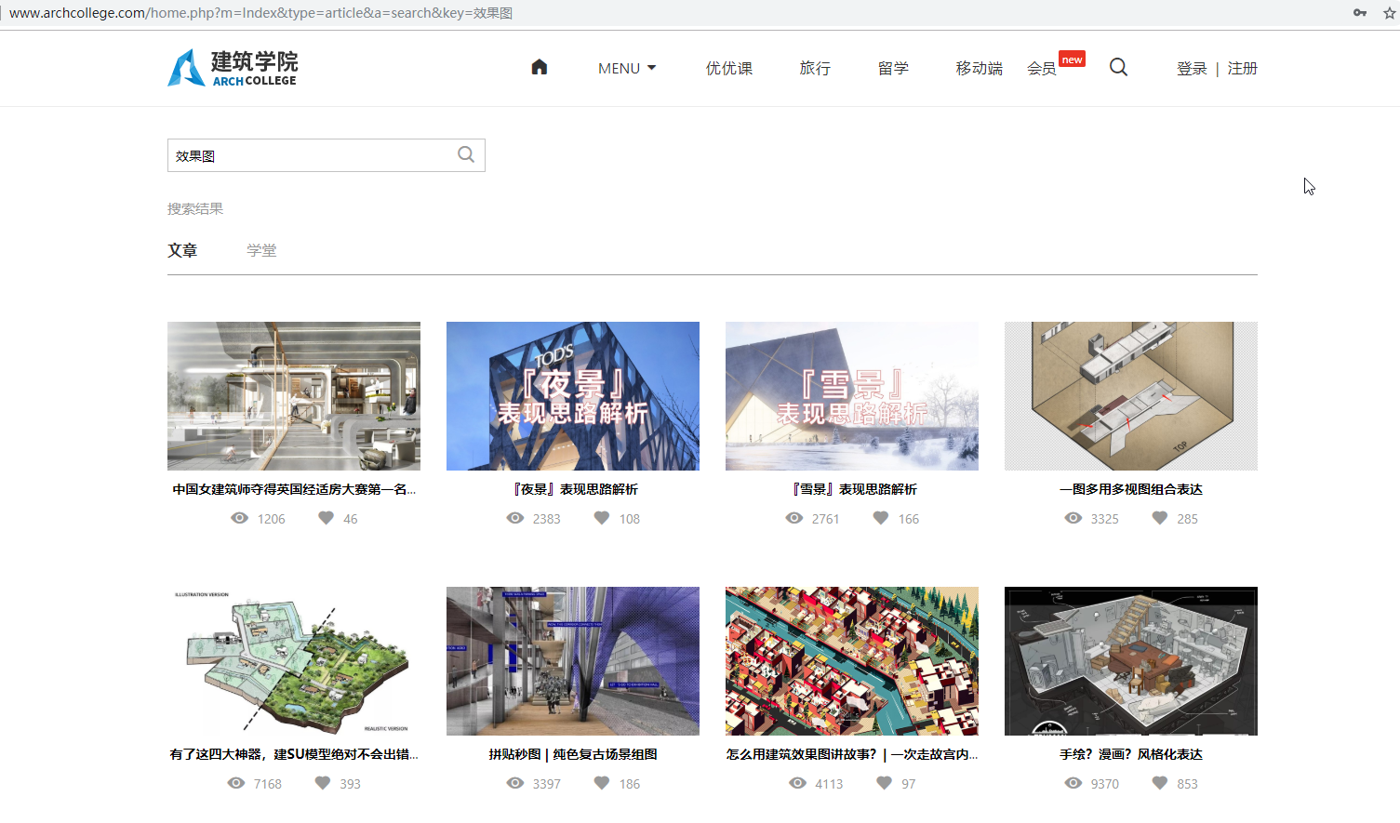Like the 雪景 article with 166 hearts

[x=881, y=518]
